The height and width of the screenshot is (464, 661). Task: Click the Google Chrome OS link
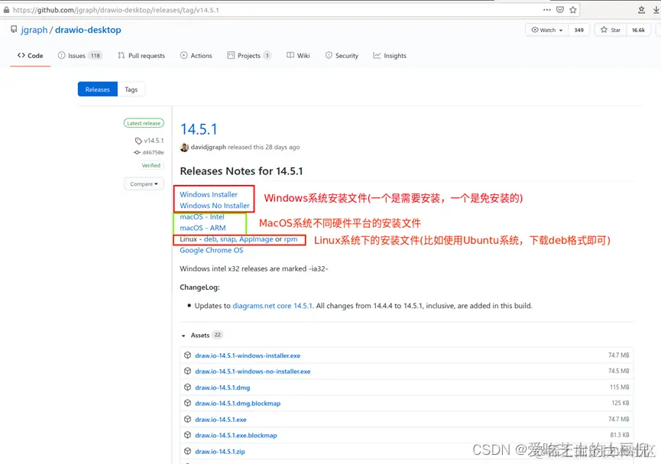pos(212,250)
